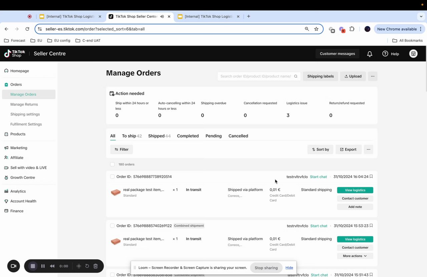The image size is (427, 277).
Task: Open the shop account avatar icon
Action: click(413, 54)
